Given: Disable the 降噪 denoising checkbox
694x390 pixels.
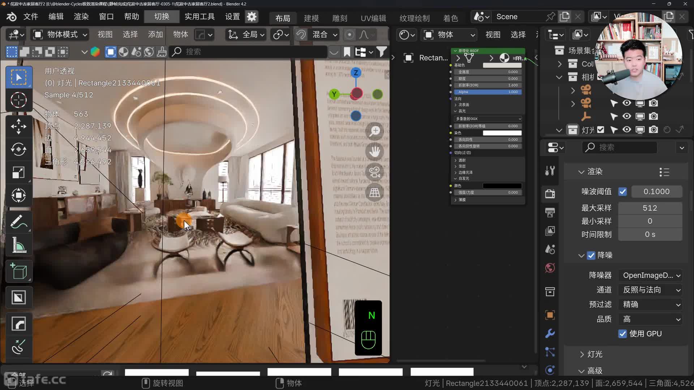Looking at the screenshot, I should [x=591, y=255].
